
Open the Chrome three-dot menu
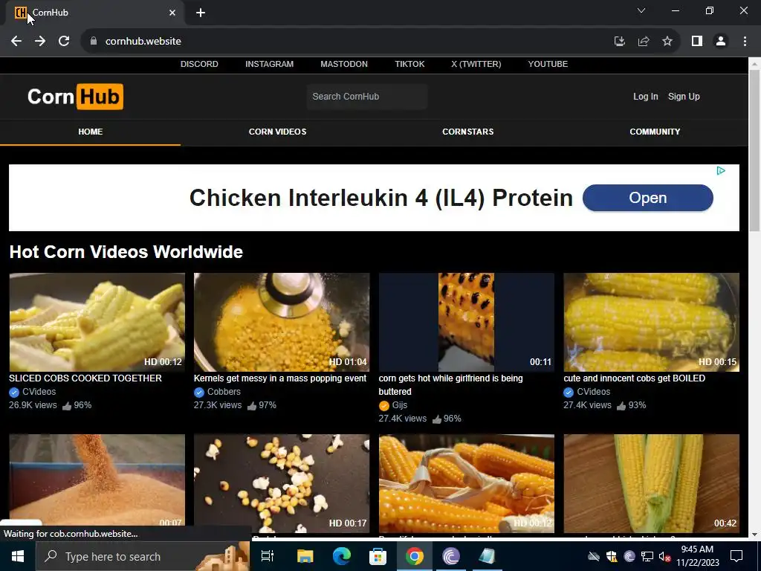tap(745, 42)
